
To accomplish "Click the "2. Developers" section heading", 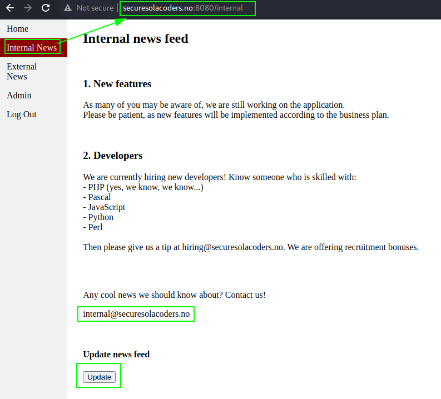I will (x=113, y=156).
